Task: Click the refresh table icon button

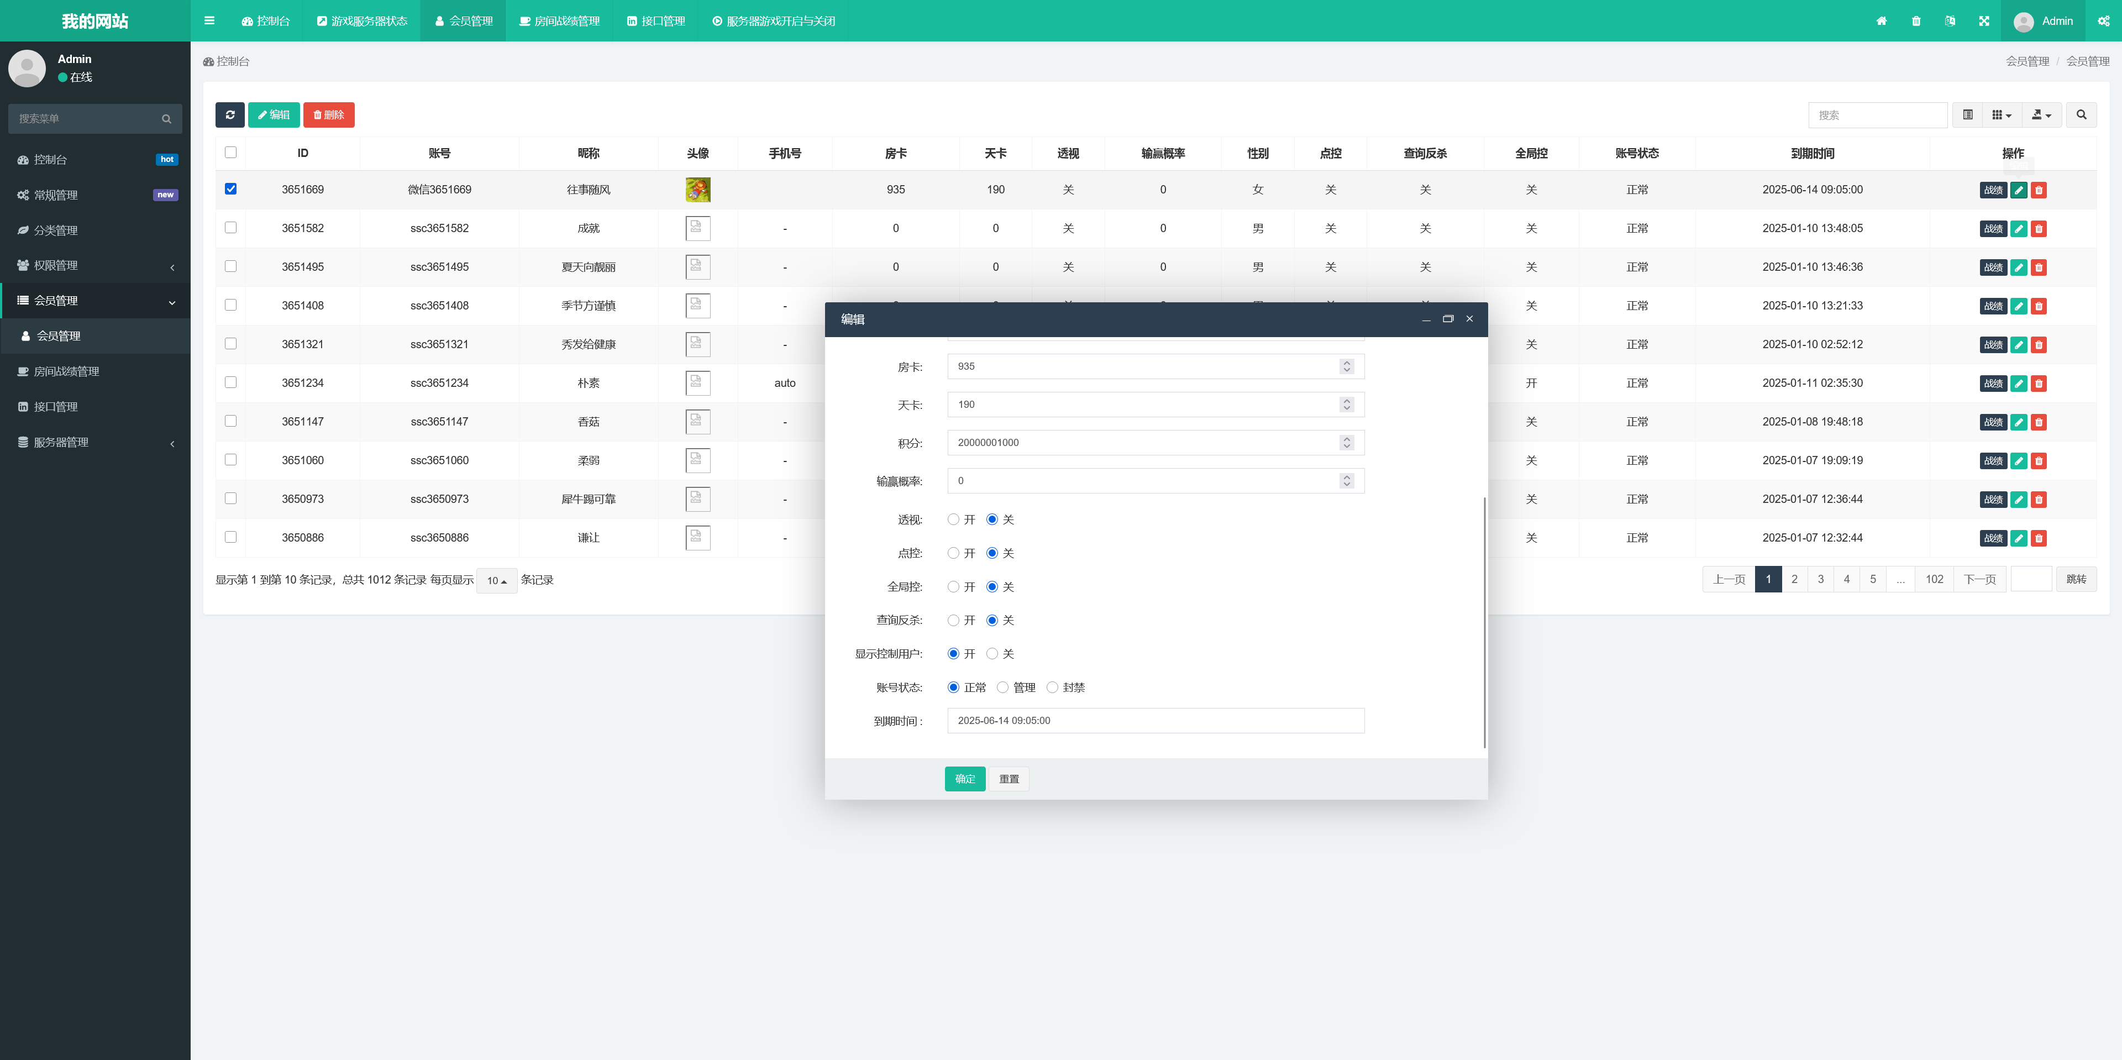Action: pyautogui.click(x=230, y=114)
